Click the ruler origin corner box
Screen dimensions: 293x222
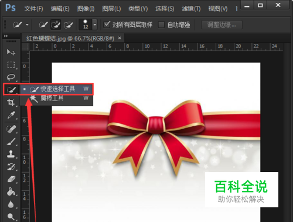(25, 47)
